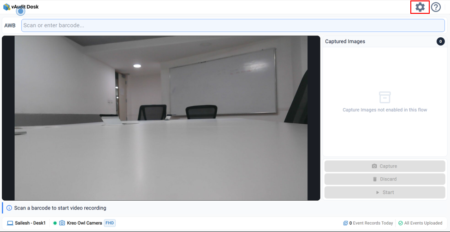Image resolution: width=450 pixels, height=232 pixels.
Task: Click the Event Records video icon
Action: (x=345, y=223)
